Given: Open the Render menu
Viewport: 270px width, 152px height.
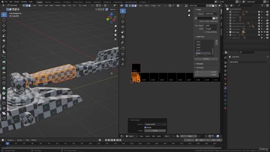Looking at the screenshot, I should [x=17, y=2].
